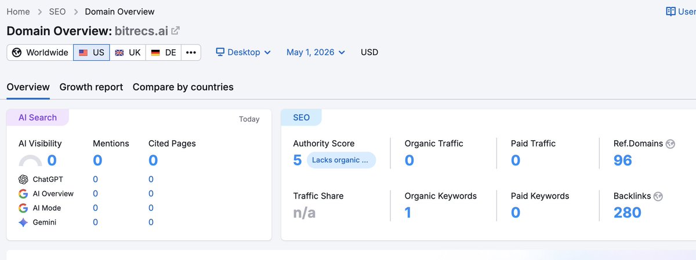This screenshot has height=260, width=696.
Task: Click the AI Visibility value 0
Action: (52, 160)
